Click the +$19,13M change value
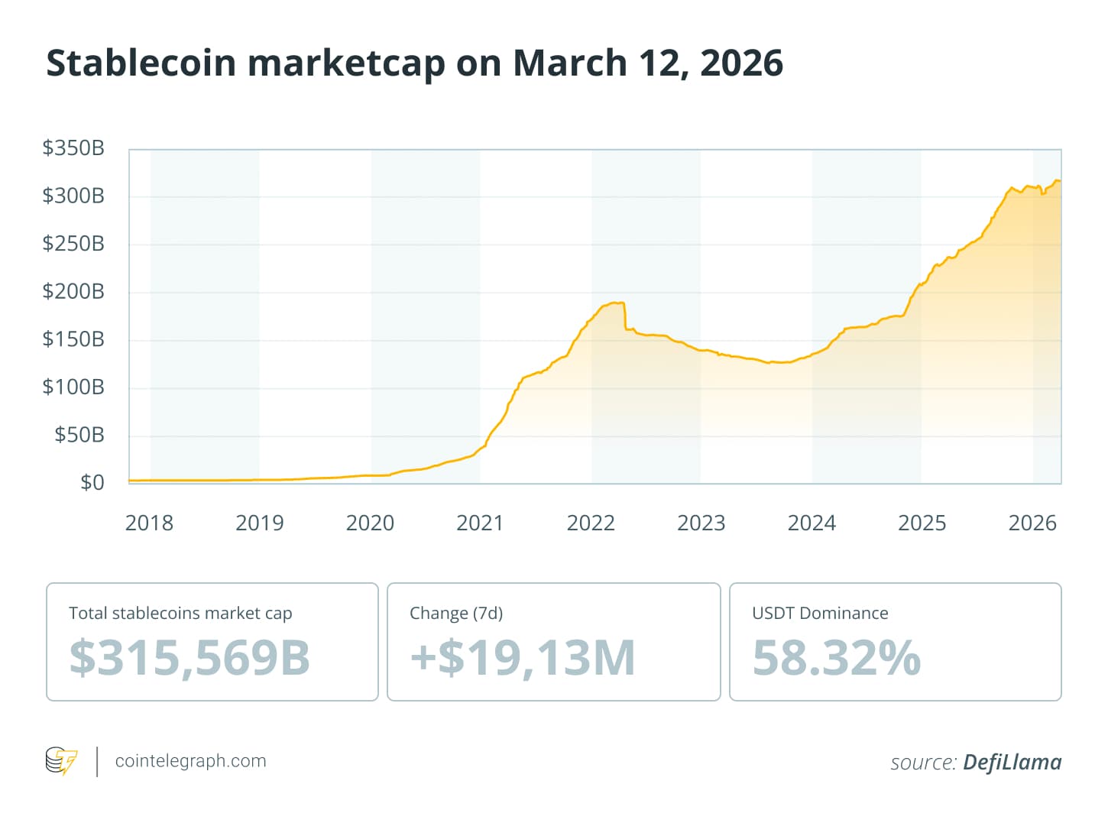 pyautogui.click(x=523, y=658)
